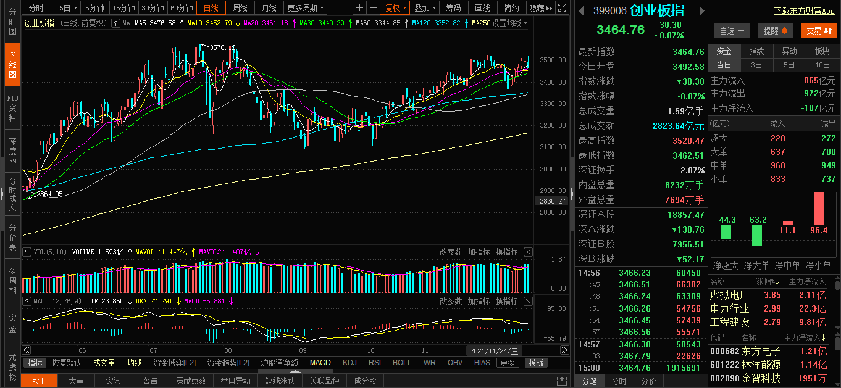The height and width of the screenshot is (388, 841).
Task: Go to next stock with right arrow after 创业板指
Action: (701, 10)
